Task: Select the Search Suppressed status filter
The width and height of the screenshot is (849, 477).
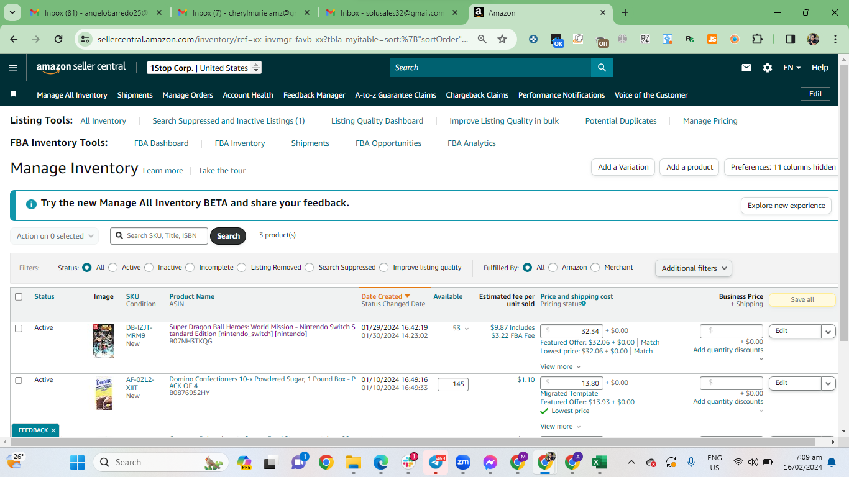Action: tap(309, 268)
